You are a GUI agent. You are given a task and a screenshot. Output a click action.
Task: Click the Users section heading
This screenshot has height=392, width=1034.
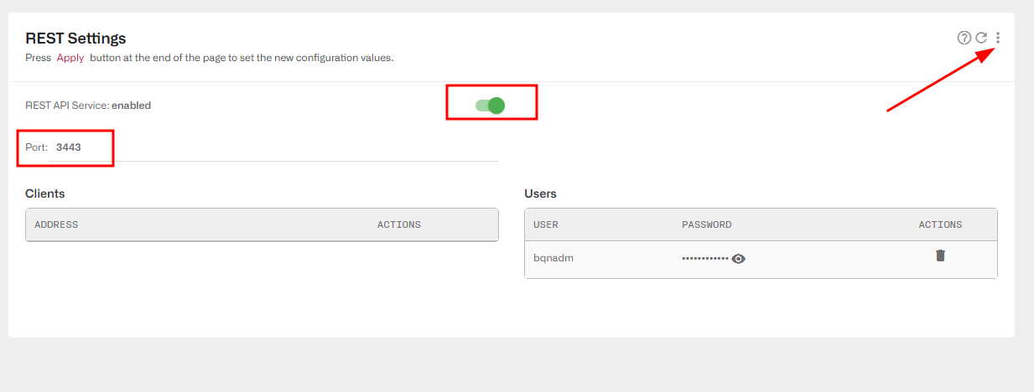point(540,193)
